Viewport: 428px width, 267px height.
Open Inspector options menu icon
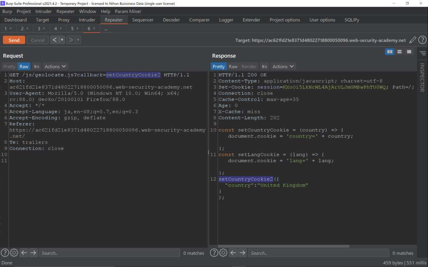[x=423, y=53]
